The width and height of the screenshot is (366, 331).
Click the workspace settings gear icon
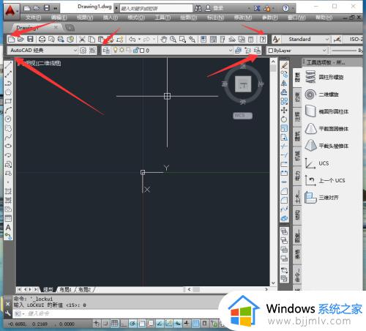click(83, 51)
